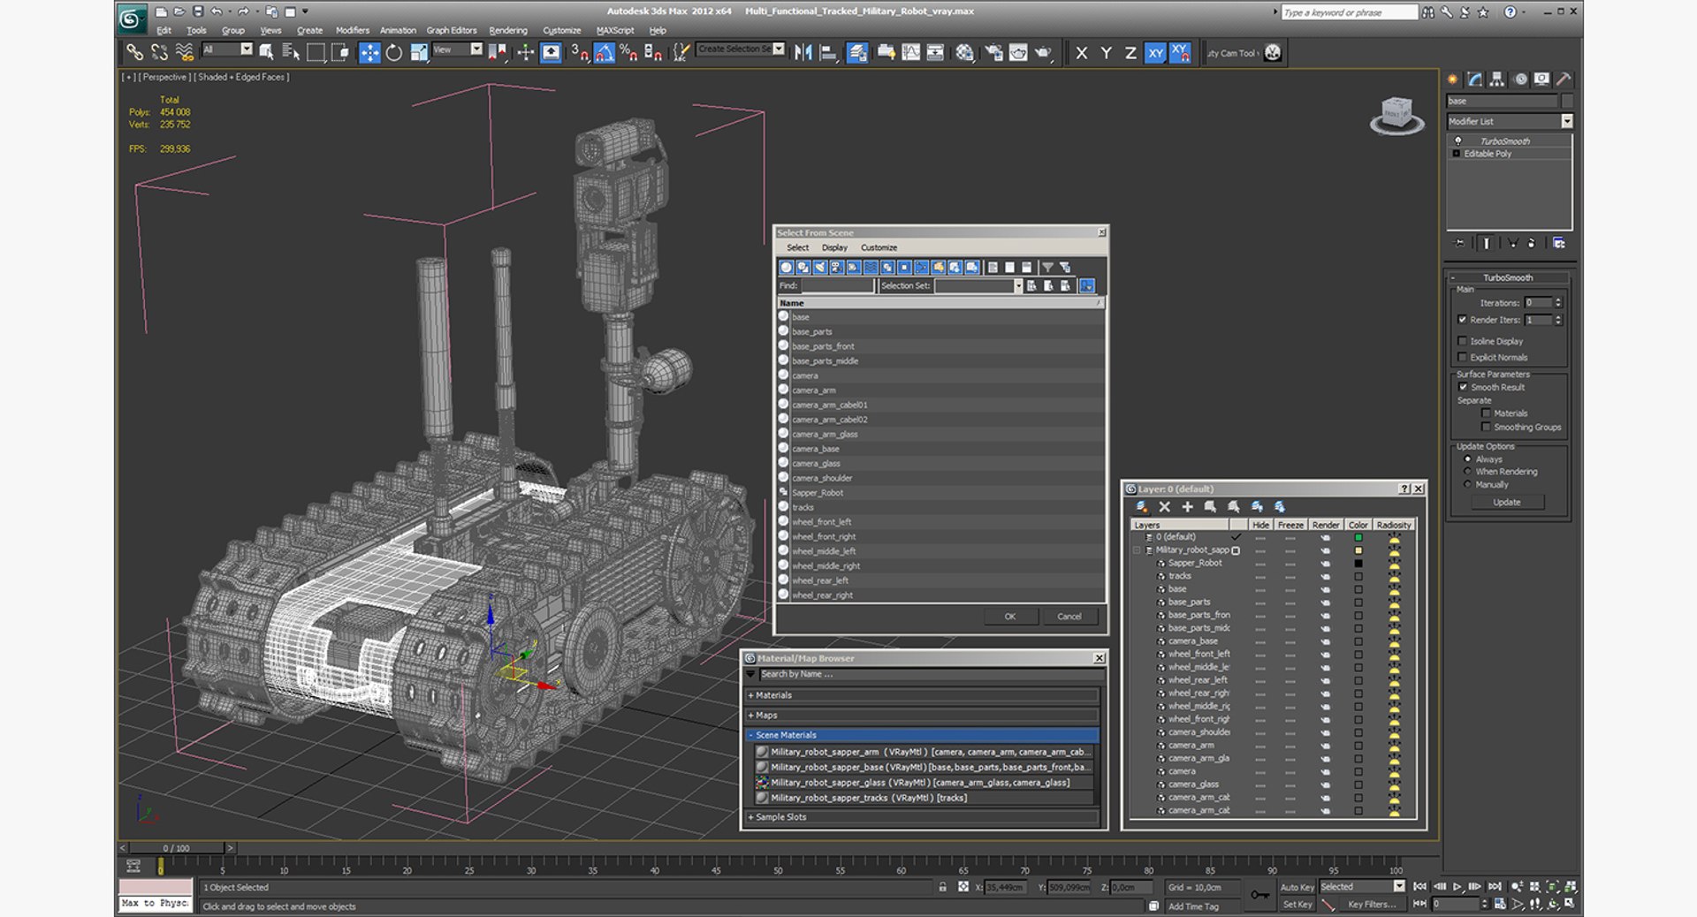
Task: Click the Mirror tool icon
Action: click(x=803, y=52)
